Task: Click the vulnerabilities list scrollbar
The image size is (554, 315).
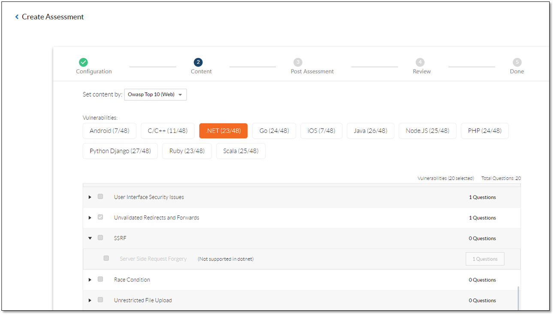Action: (x=519, y=298)
